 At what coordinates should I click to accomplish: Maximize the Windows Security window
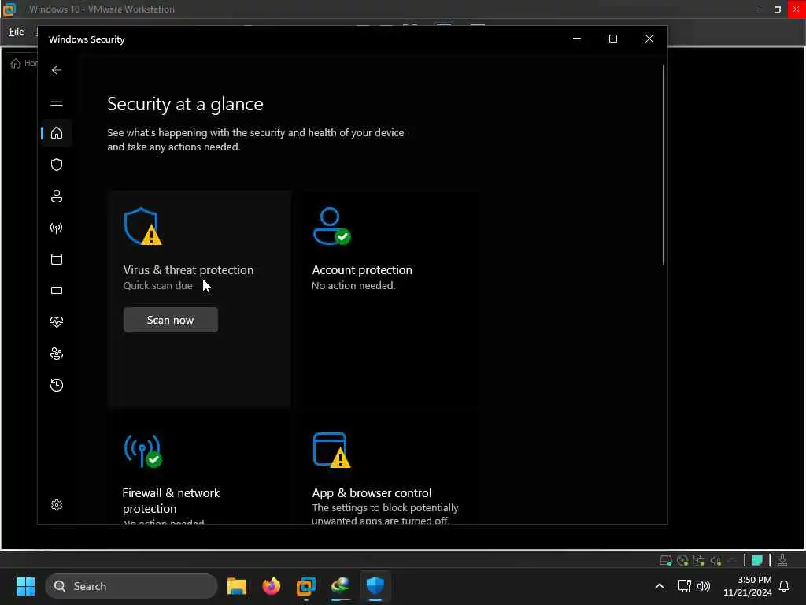tap(612, 39)
